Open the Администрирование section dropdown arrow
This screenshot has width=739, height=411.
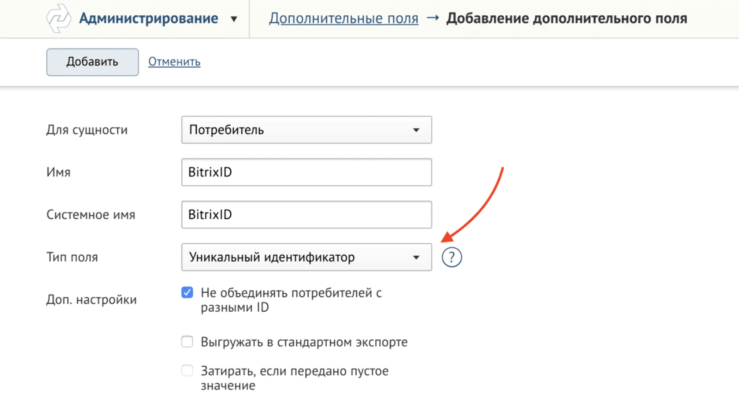pos(234,19)
